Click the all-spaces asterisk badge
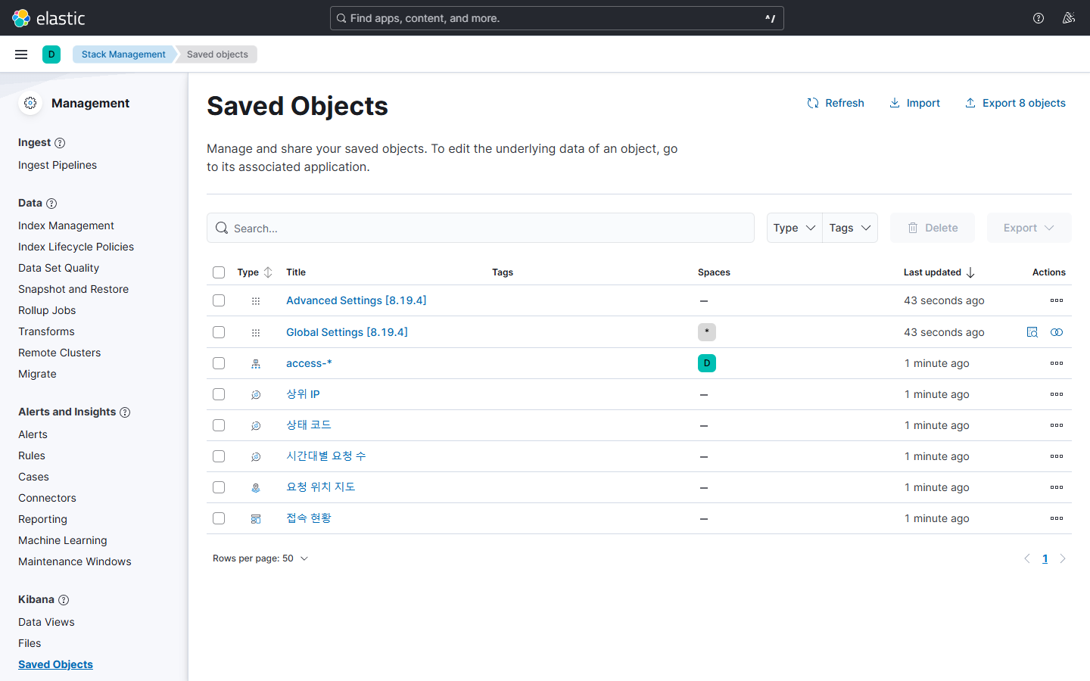1090x681 pixels. [707, 332]
